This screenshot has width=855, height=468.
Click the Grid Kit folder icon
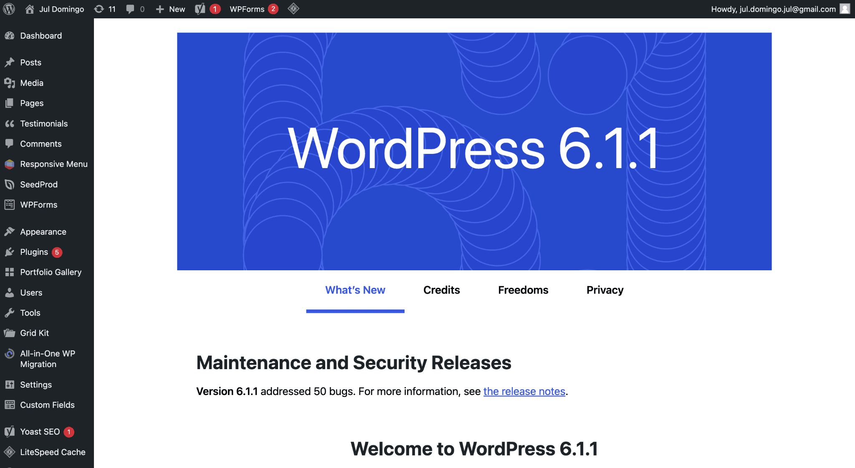pos(10,333)
